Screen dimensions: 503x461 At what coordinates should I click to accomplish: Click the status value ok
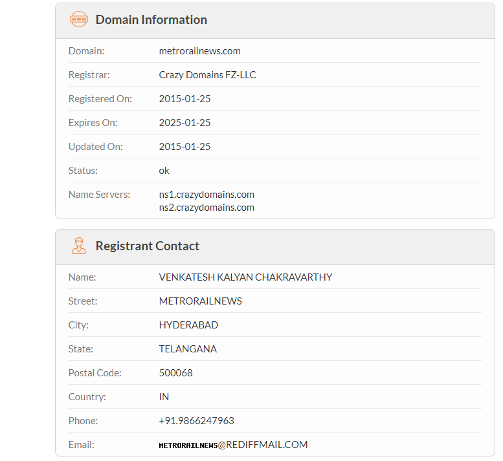point(164,171)
